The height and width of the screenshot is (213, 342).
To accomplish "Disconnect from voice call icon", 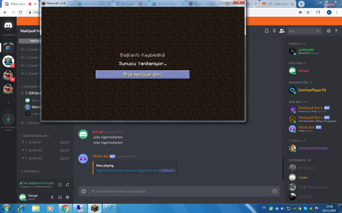I will (67, 185).
